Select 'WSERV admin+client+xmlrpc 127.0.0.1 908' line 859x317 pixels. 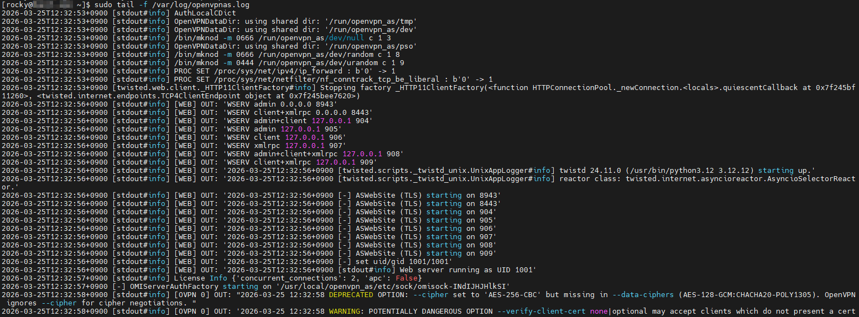pyautogui.click(x=203, y=154)
